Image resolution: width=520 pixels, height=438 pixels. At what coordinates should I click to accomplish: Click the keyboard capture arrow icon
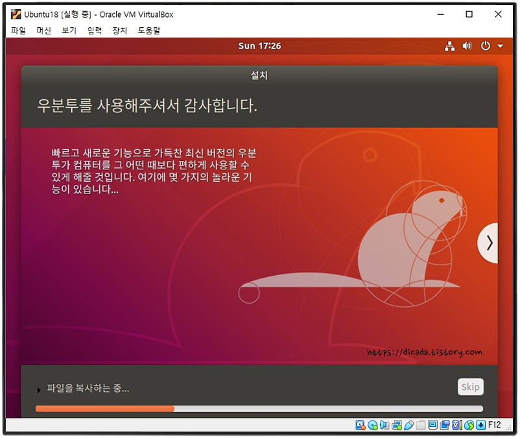(x=481, y=425)
